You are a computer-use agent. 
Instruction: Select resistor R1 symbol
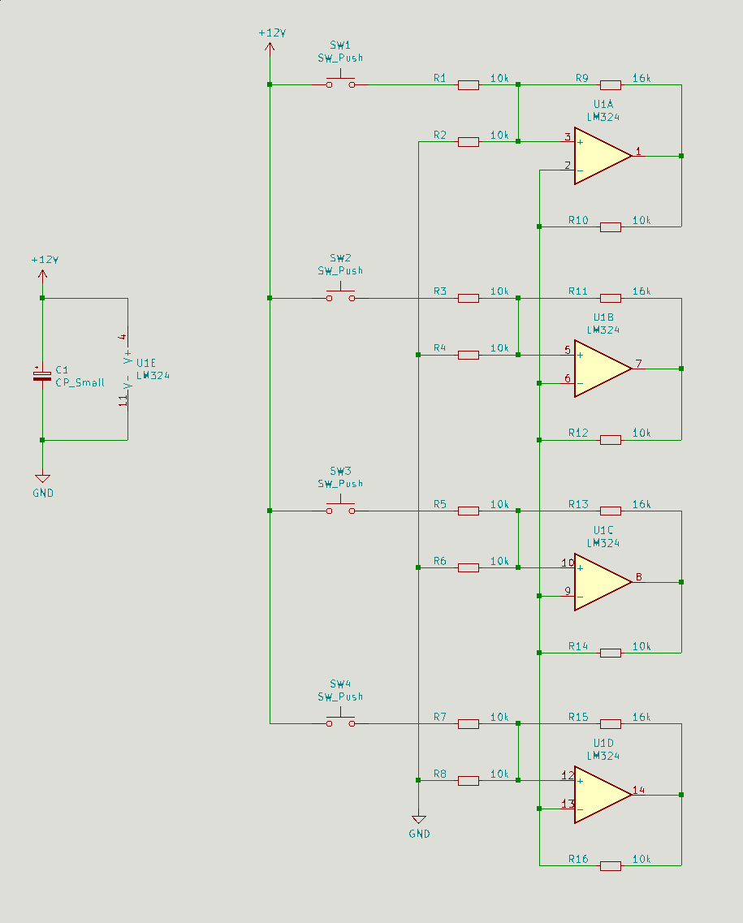point(469,84)
